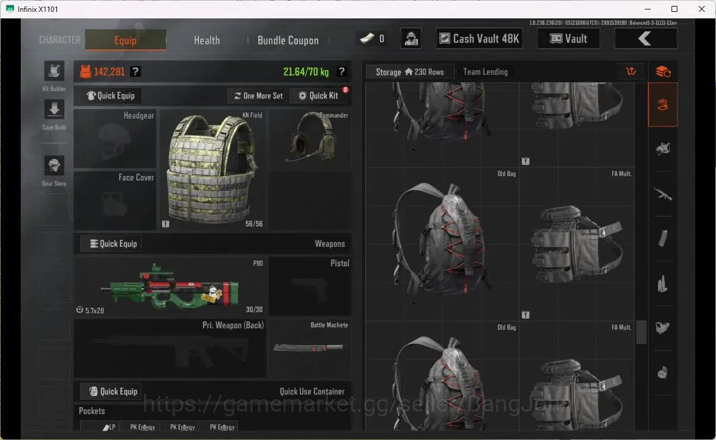The width and height of the screenshot is (716, 440).
Task: Click the Pockets label
Action: click(92, 411)
